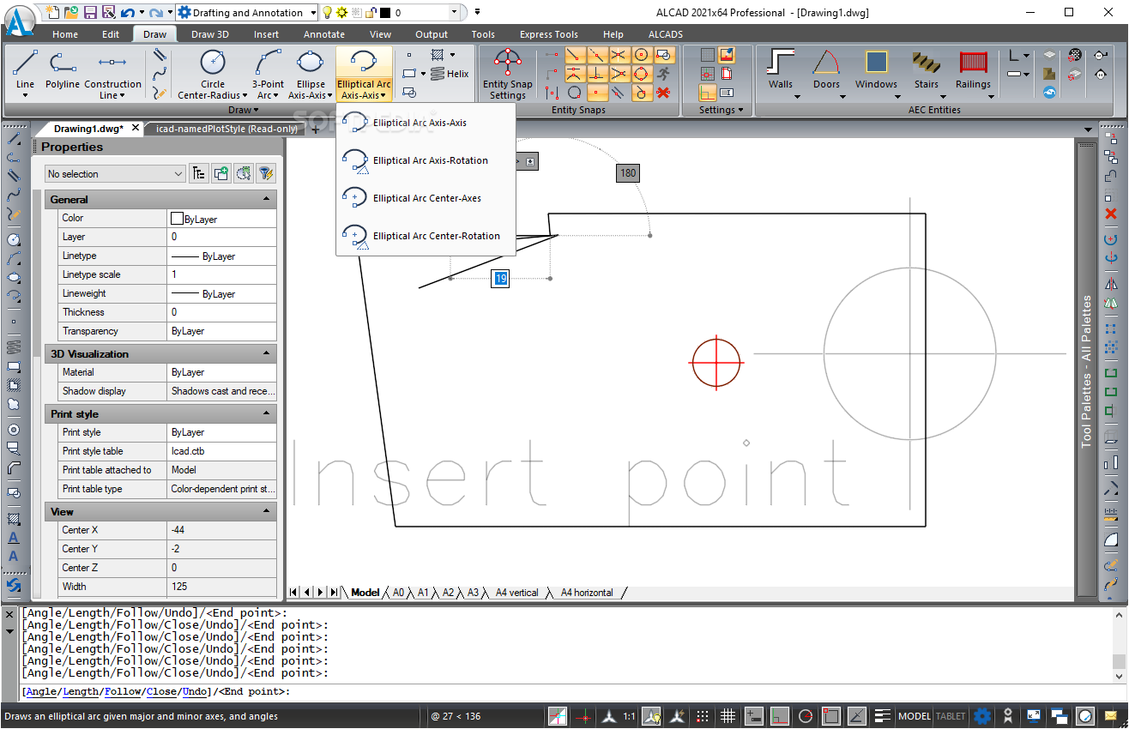Screen dimensions: 1129x729
Task: Toggle polar tracking icon in status bar
Action: (x=806, y=716)
